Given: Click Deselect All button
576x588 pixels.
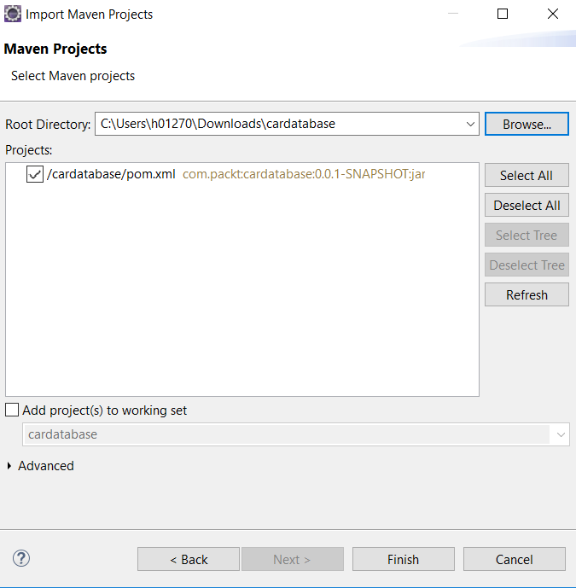Looking at the screenshot, I should click(x=527, y=205).
